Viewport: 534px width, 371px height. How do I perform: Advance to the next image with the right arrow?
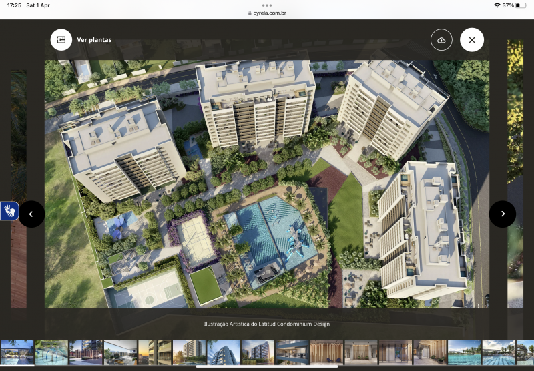tap(503, 214)
